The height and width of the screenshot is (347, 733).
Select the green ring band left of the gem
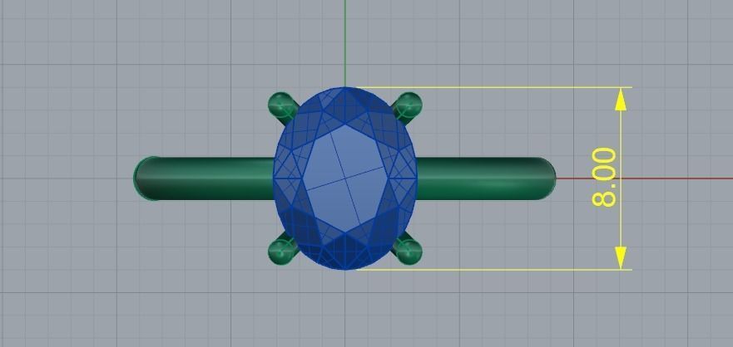[204, 178]
